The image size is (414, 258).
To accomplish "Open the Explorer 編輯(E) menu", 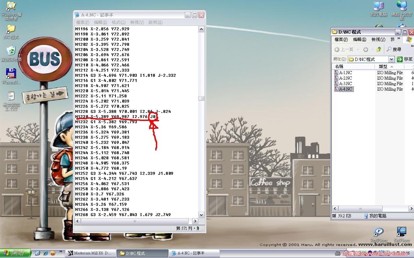I will click(360, 39).
